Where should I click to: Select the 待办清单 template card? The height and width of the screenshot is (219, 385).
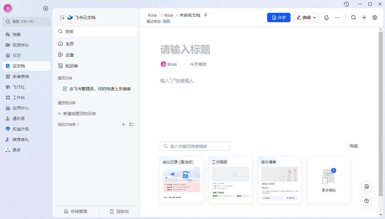(x=279, y=180)
